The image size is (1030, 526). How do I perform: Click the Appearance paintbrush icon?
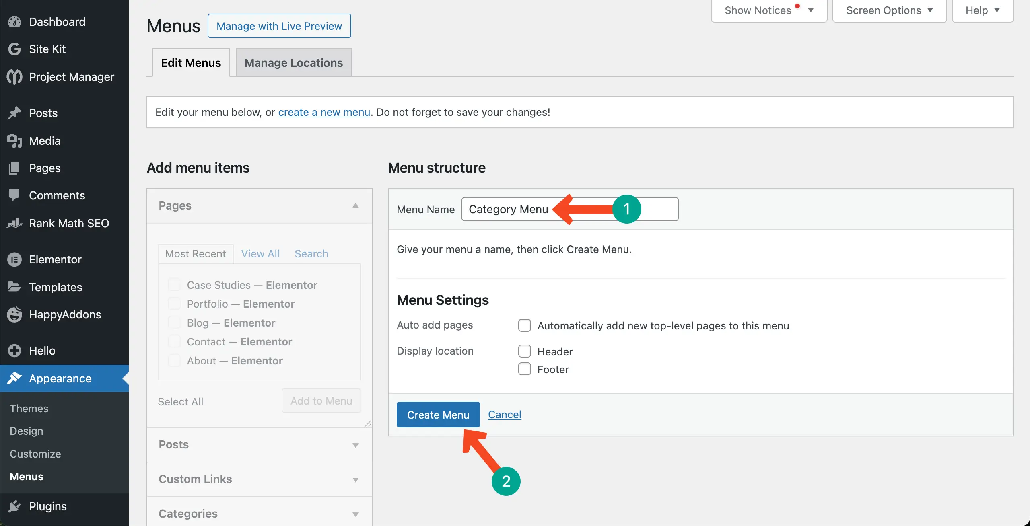(x=14, y=378)
